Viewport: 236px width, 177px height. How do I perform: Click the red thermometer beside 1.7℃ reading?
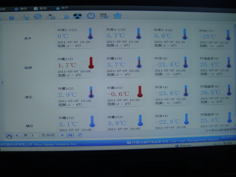point(91,63)
